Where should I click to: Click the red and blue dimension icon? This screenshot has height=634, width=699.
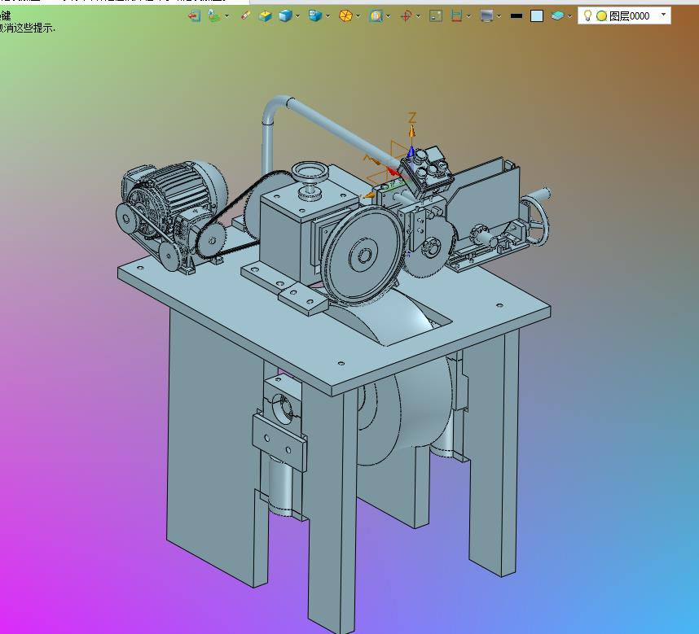(x=456, y=16)
